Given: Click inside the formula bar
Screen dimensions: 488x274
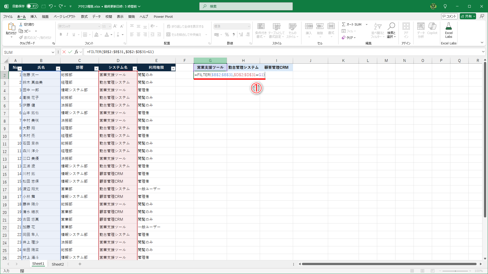Looking at the screenshot, I should click(x=178, y=52).
